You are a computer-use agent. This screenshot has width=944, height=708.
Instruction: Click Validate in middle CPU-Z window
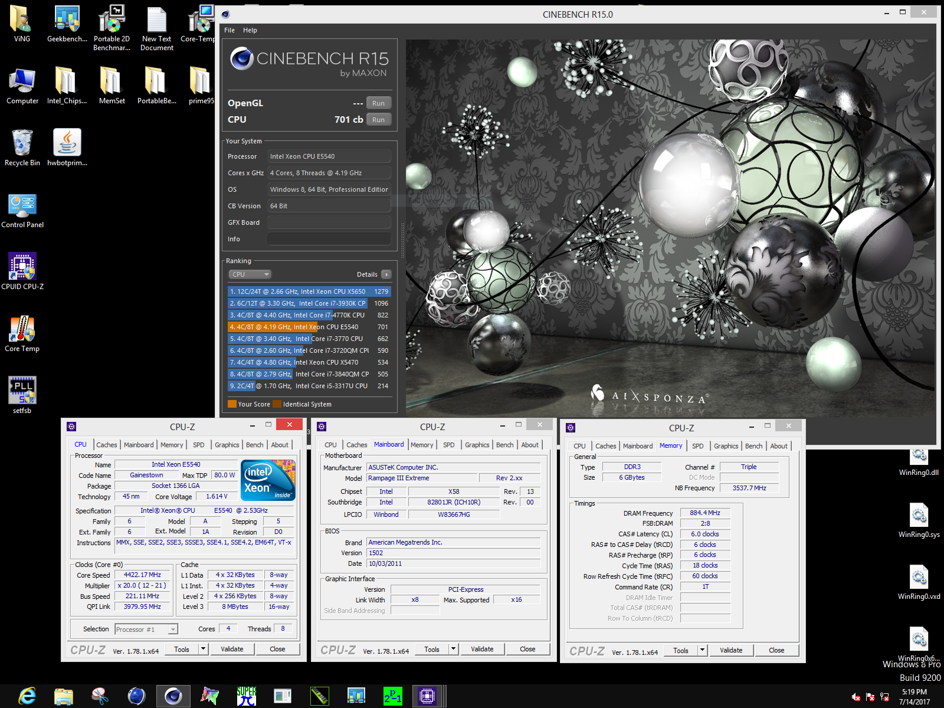click(482, 650)
